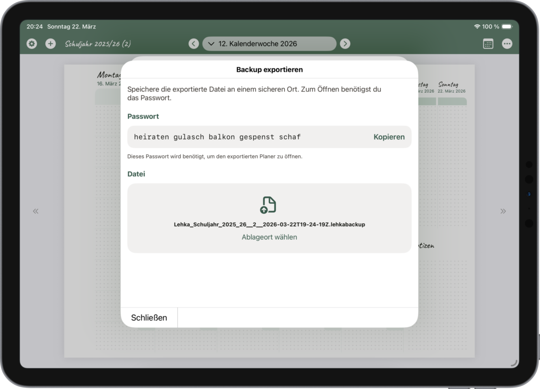Viewport: 540px width, 389px height.
Task: Tap the battery indicator in status bar
Action: click(x=506, y=26)
